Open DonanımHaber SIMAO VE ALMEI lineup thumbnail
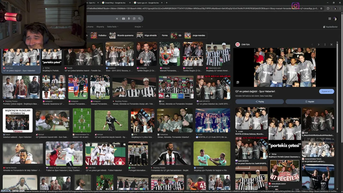Image resolution: width=343 pixels, height=193 pixels. click(x=82, y=121)
